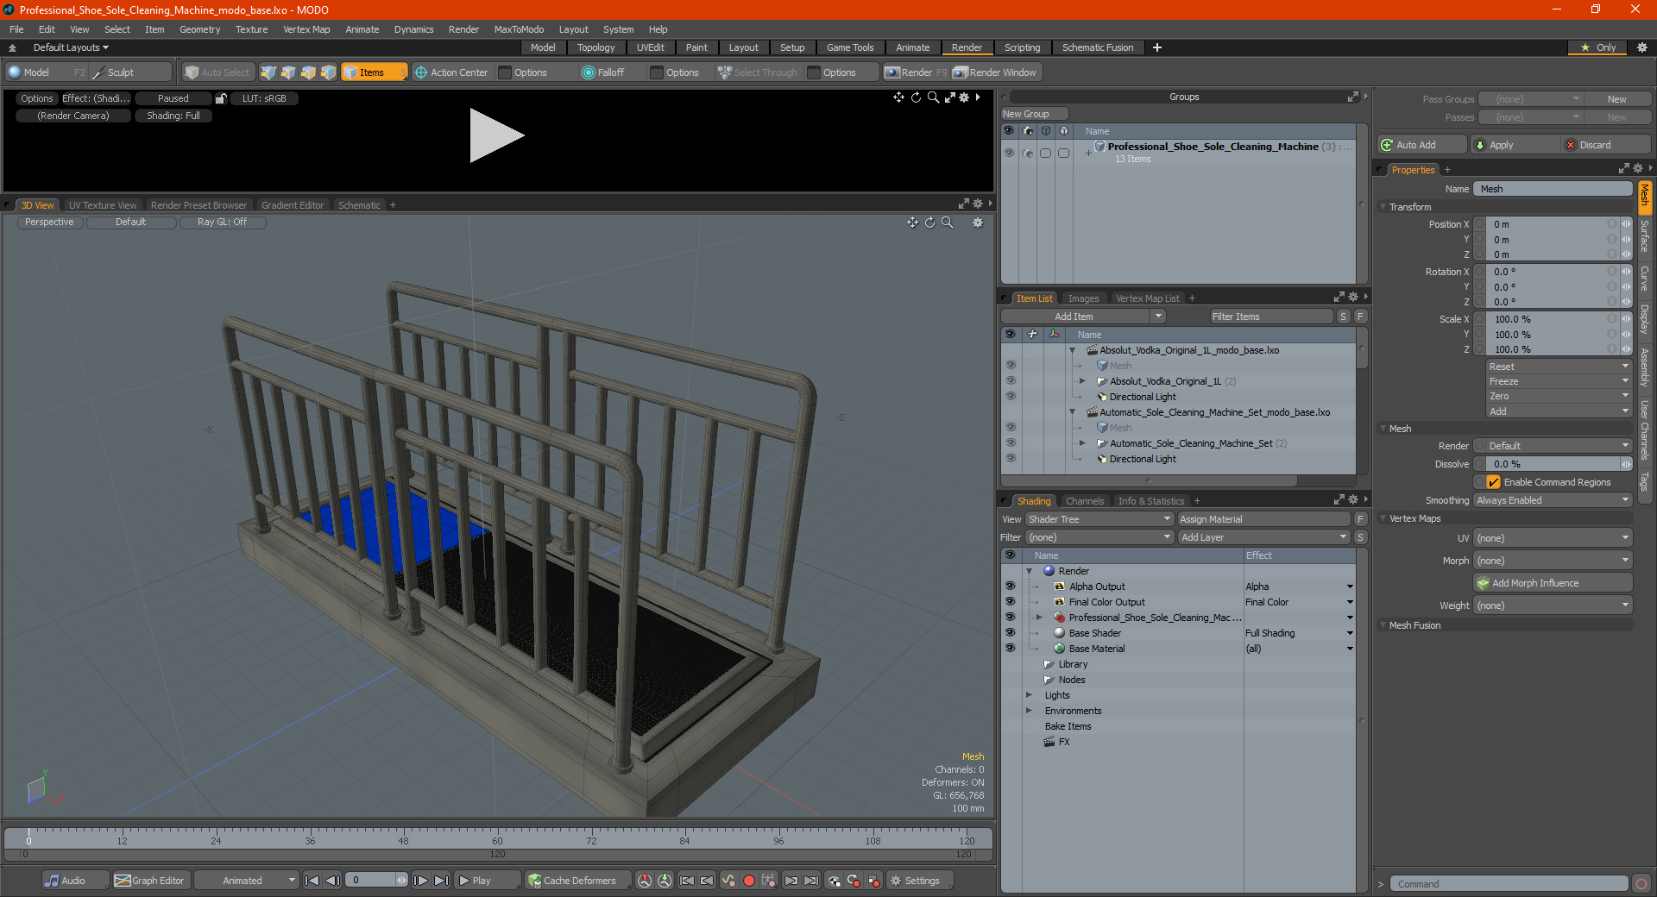Click Render F9 button

[916, 72]
